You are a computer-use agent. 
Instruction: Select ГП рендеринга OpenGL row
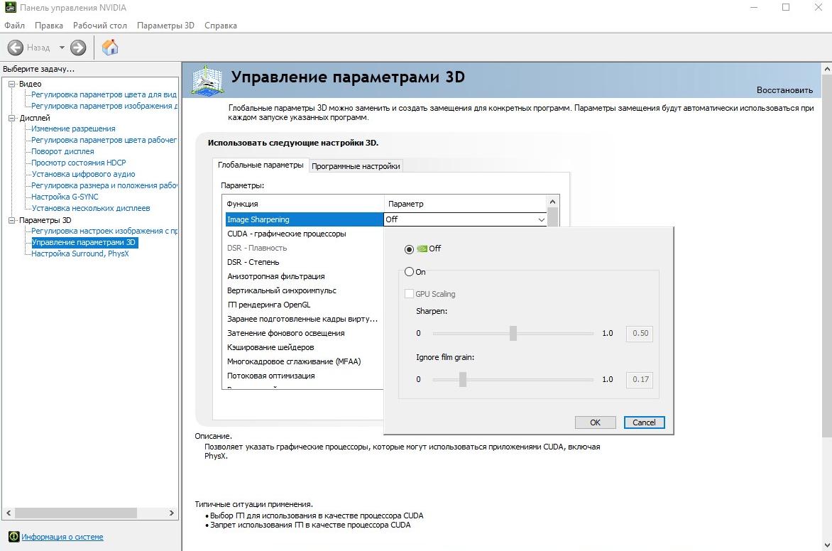(305, 305)
